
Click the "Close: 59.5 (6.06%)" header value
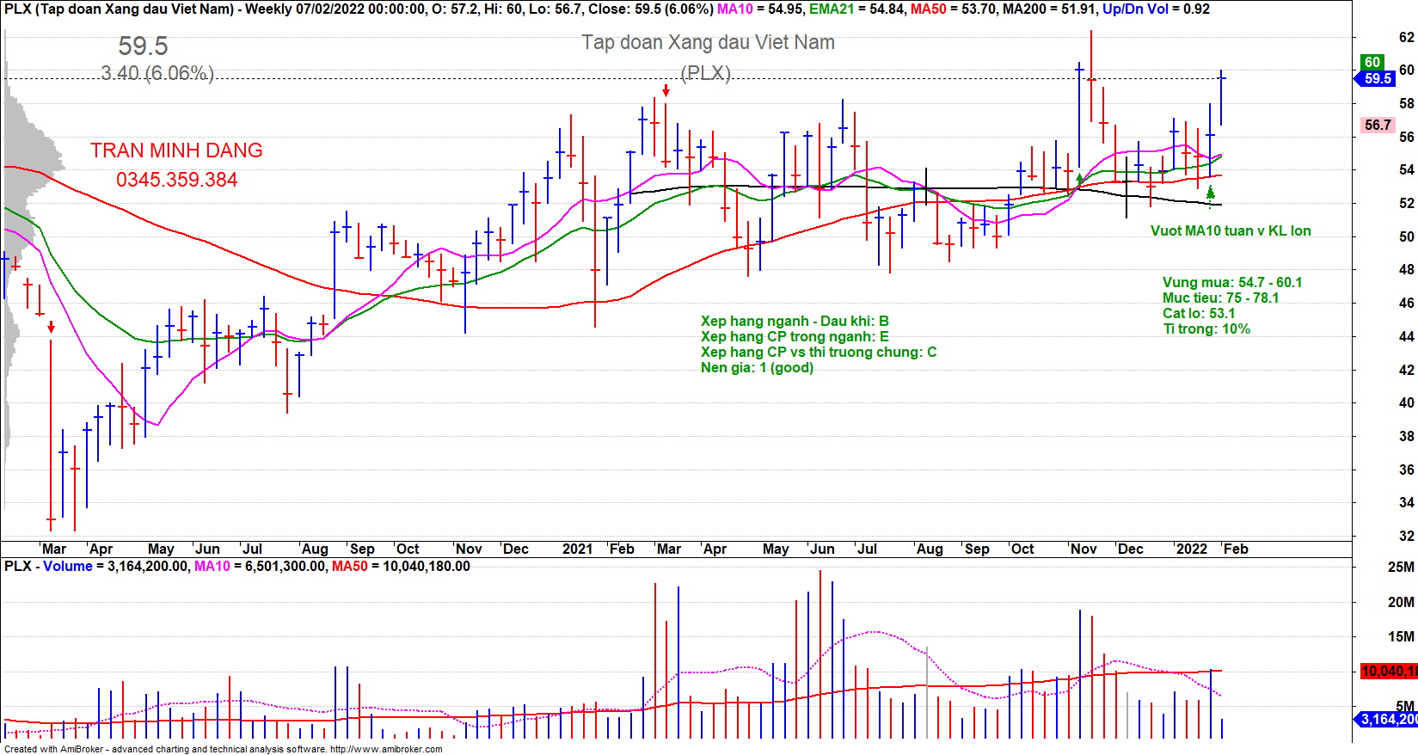(x=651, y=9)
